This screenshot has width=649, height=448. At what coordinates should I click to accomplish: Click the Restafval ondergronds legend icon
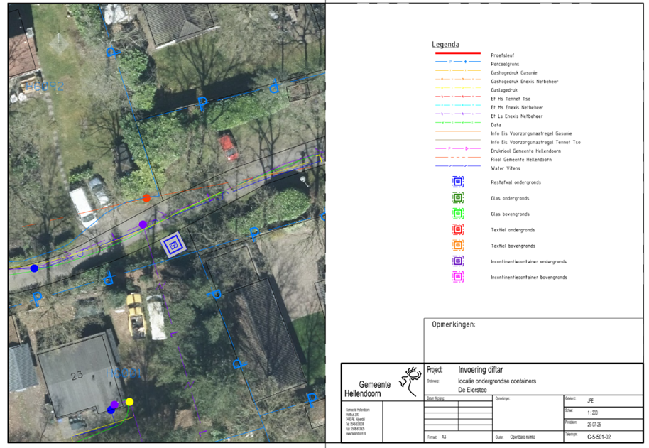click(x=458, y=182)
